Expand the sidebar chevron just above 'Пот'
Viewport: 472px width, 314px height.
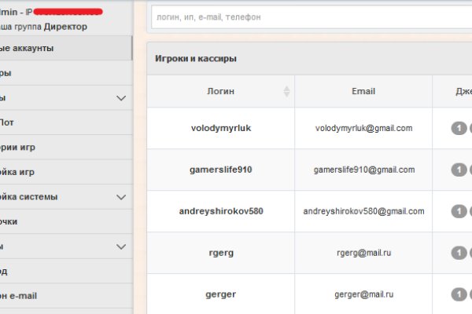click(x=121, y=98)
